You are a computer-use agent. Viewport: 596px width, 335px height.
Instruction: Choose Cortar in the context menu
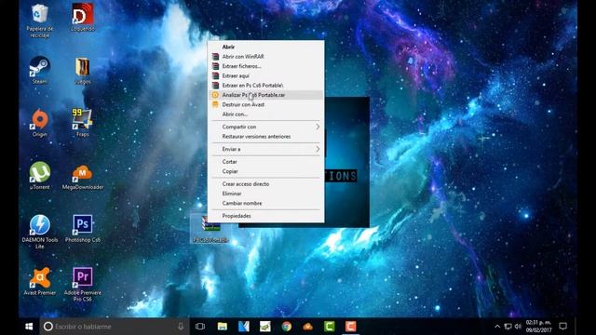pos(266,161)
